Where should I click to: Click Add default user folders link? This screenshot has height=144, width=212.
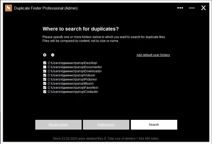pos(153,55)
